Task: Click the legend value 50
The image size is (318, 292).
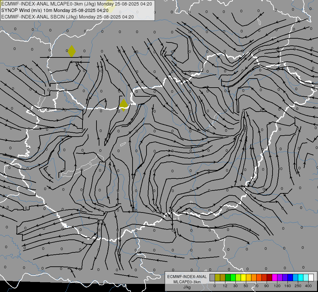Action: [246, 286]
